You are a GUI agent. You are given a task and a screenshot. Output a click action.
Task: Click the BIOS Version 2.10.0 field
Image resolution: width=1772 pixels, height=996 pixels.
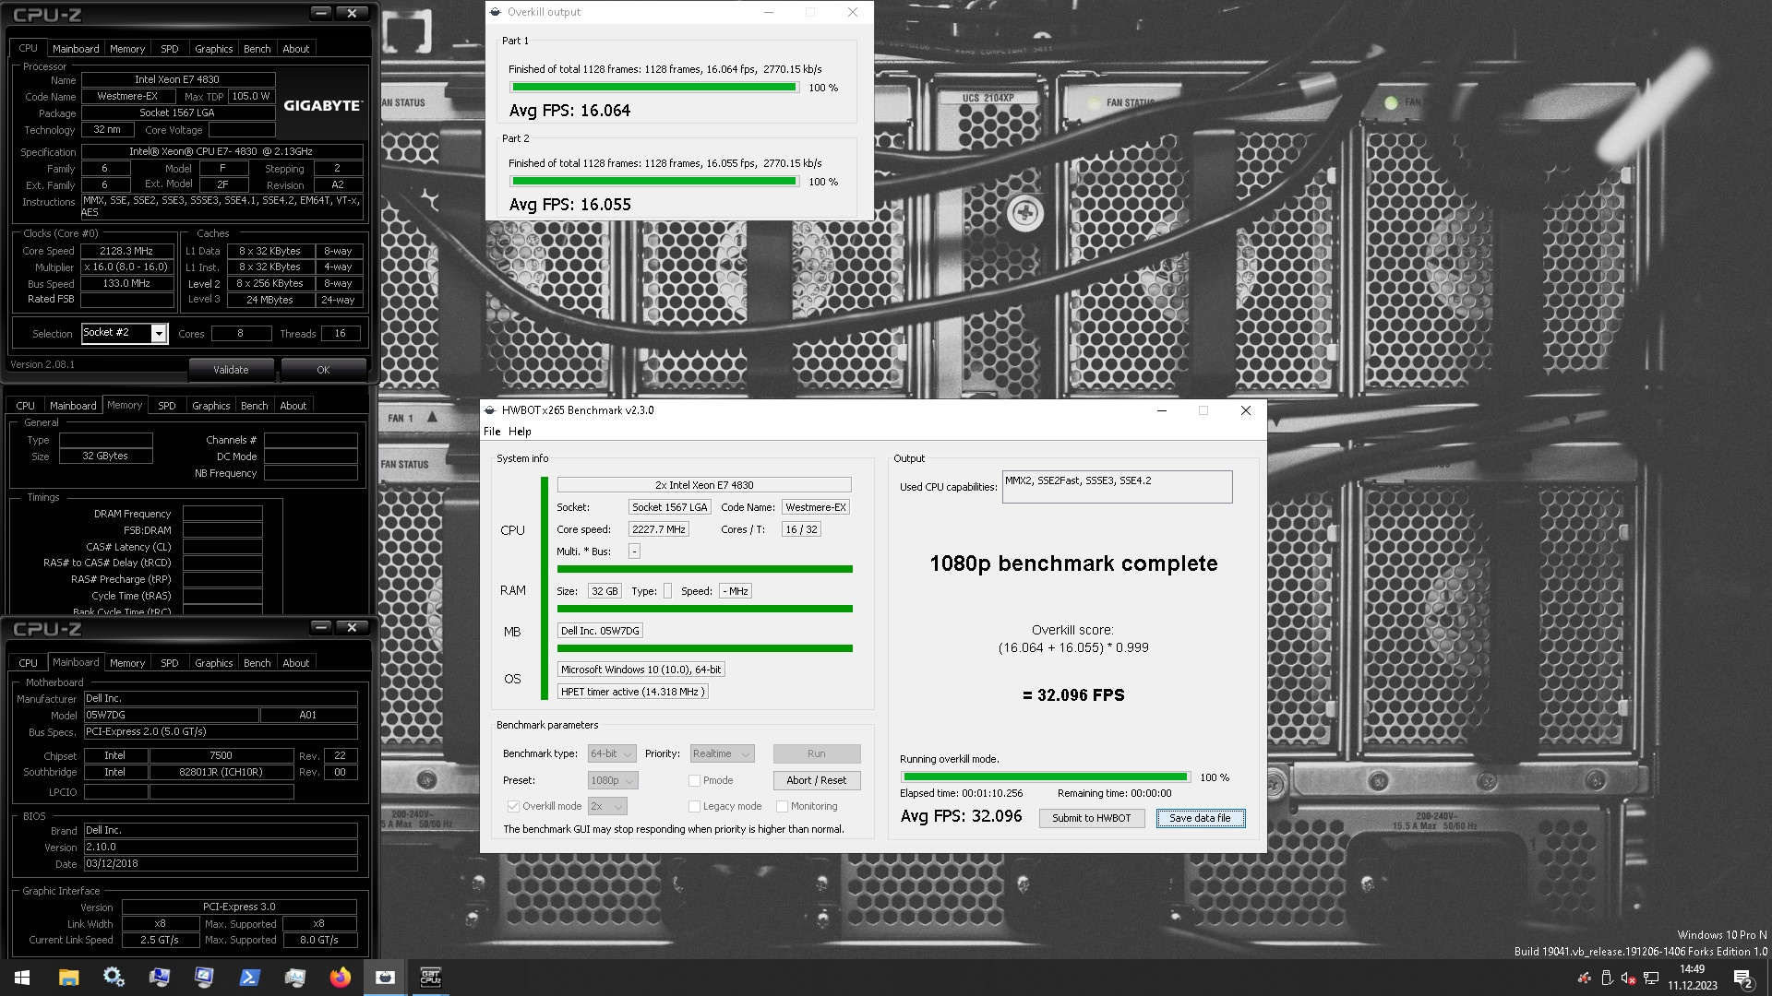point(221,847)
